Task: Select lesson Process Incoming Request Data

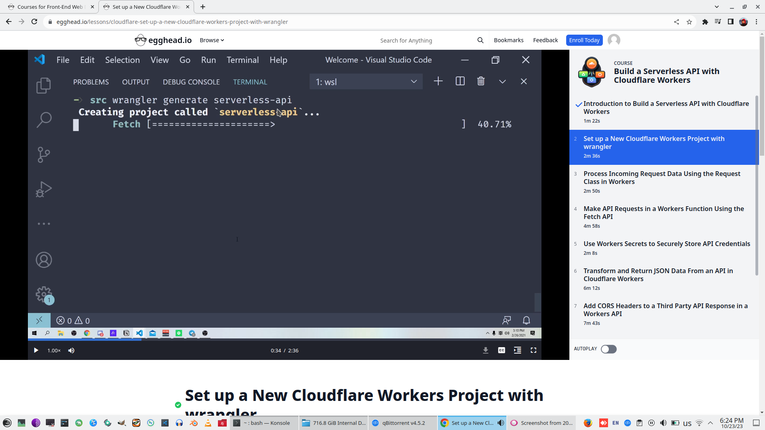Action: point(661,178)
